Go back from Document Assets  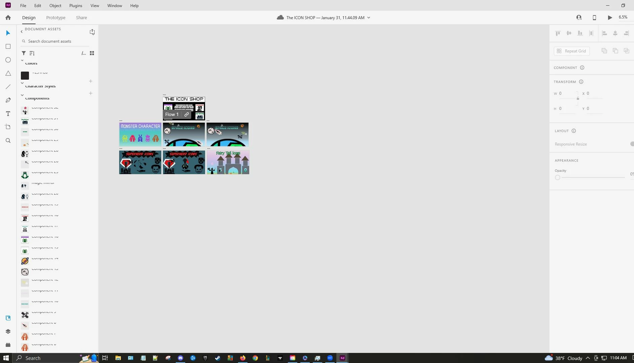(x=22, y=32)
